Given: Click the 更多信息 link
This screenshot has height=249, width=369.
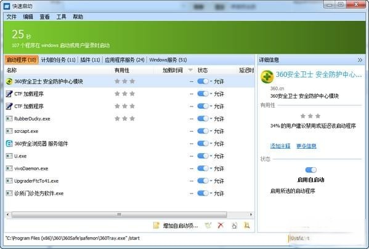Looking at the screenshot, I should point(306,146).
